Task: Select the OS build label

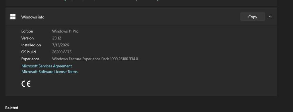Action: tap(28, 52)
